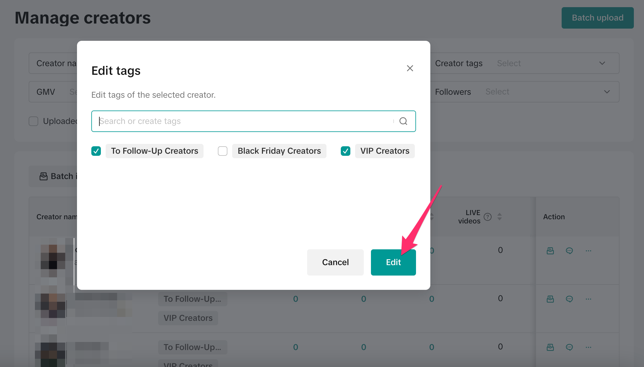The height and width of the screenshot is (367, 644).
Task: Check Black Friday Creators checkbox
Action: [223, 151]
